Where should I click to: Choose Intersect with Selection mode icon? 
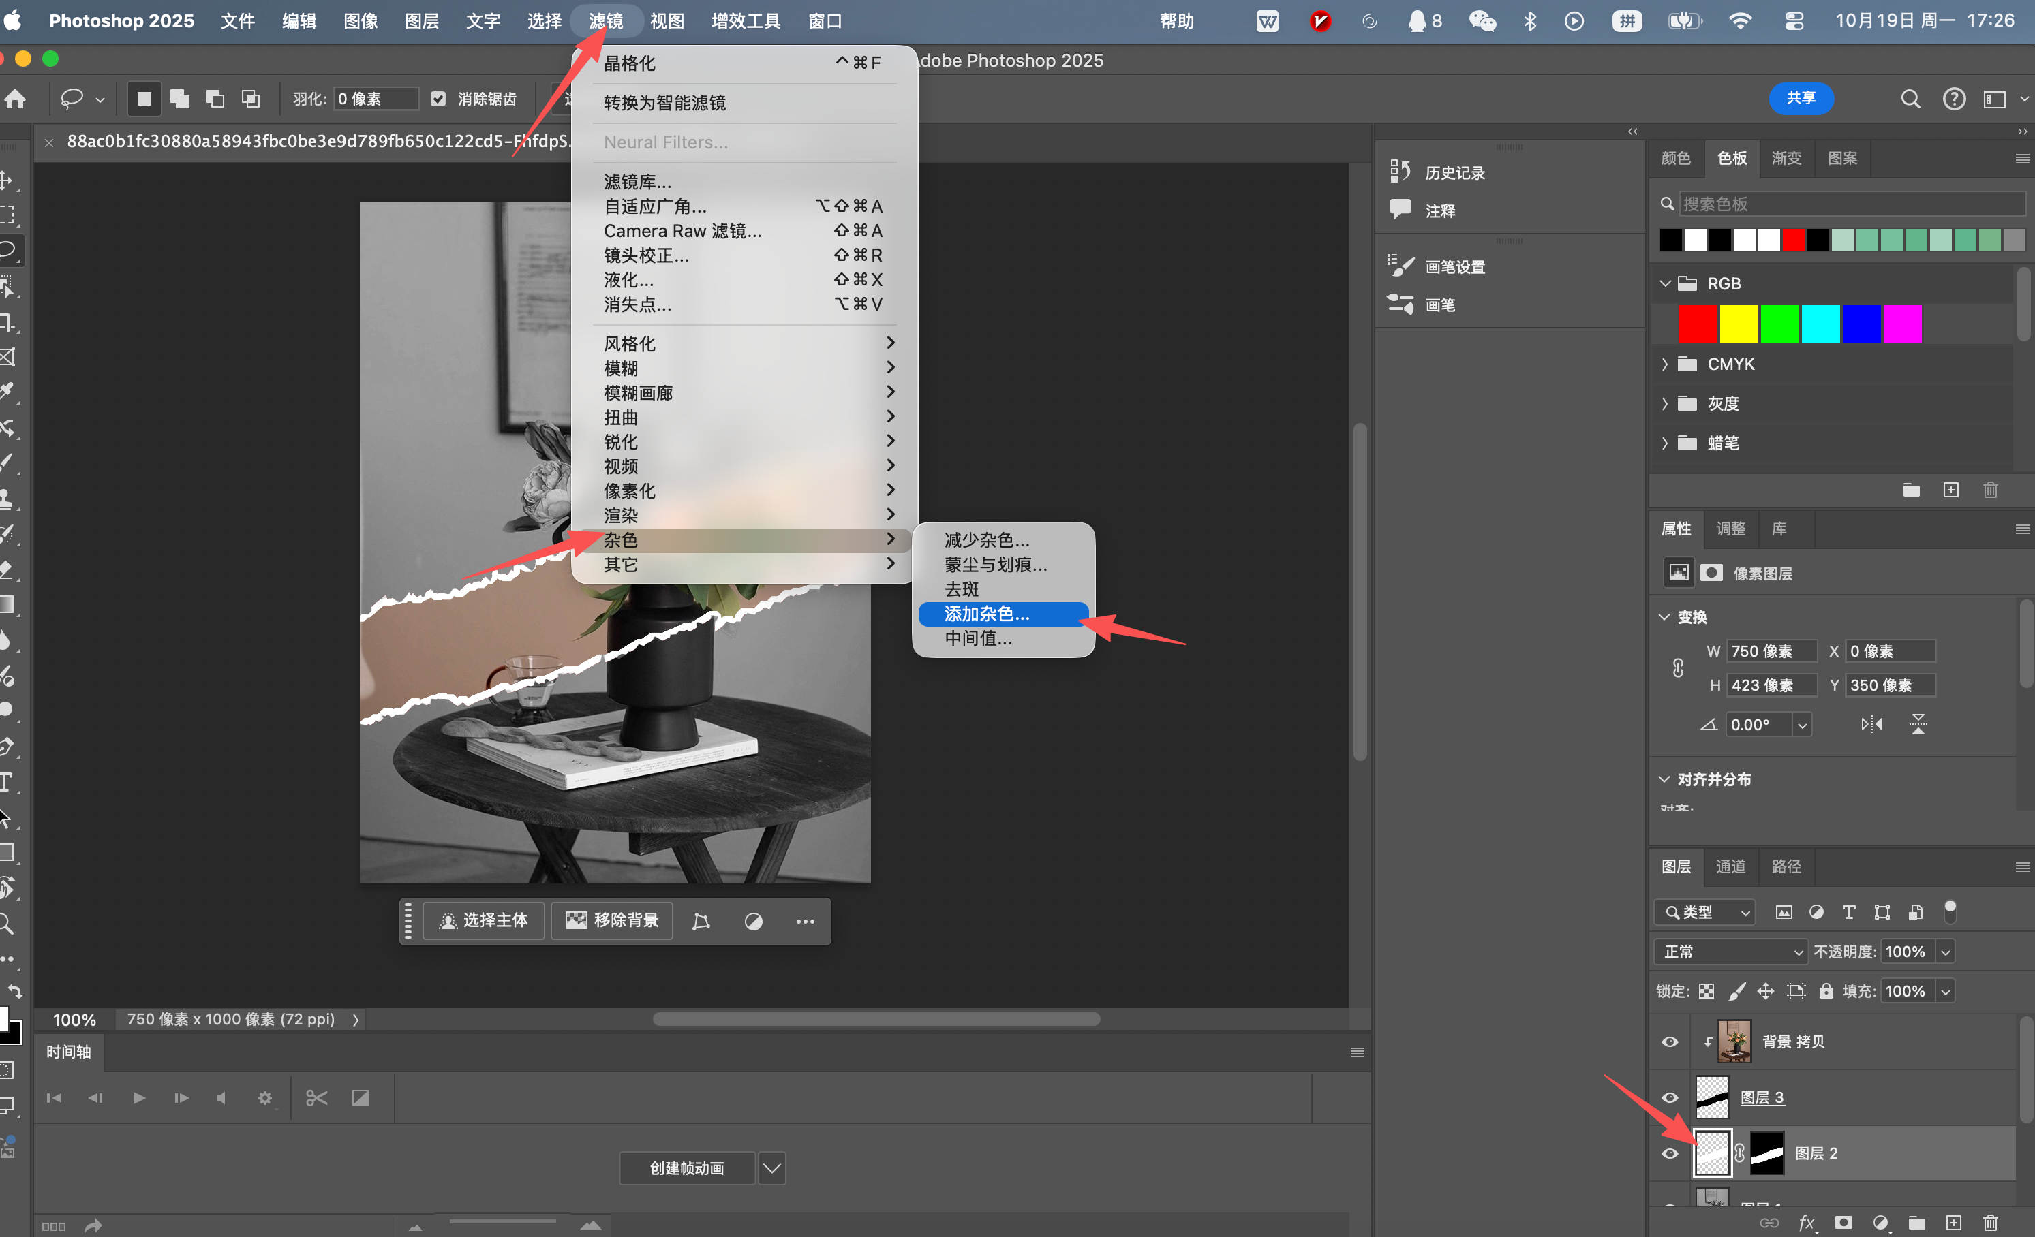pos(250,99)
